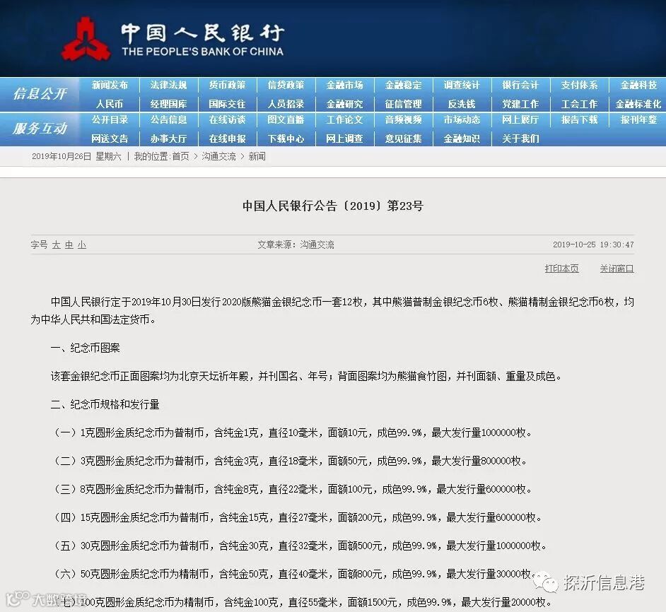The width and height of the screenshot is (666, 612).
Task: Go to 工会工作 section
Action: 579,104
